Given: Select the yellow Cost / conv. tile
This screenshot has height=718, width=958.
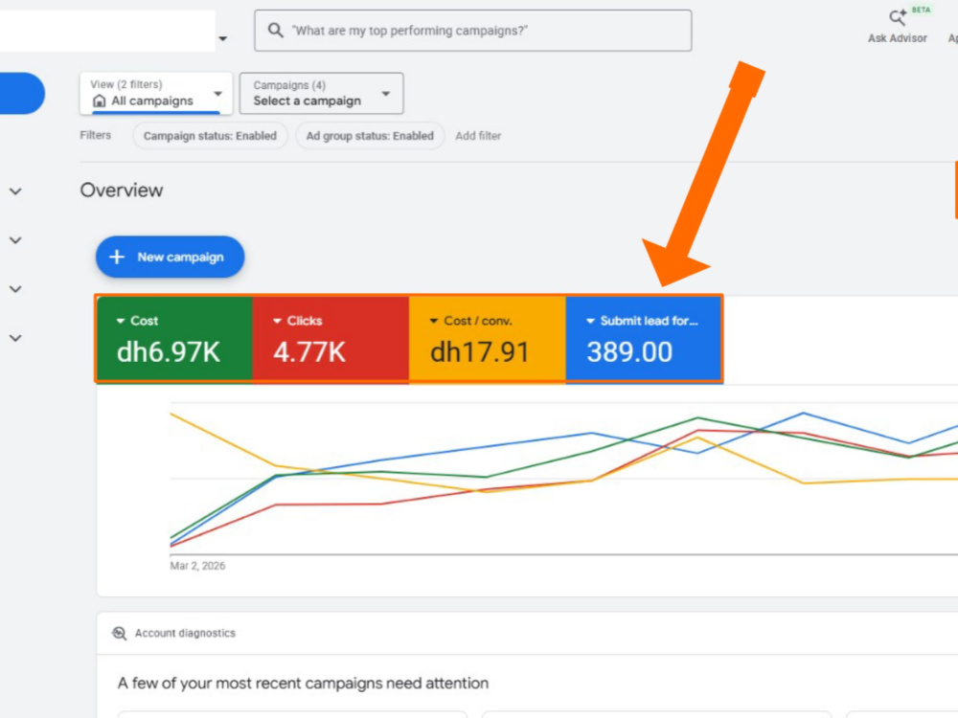Looking at the screenshot, I should [x=488, y=340].
